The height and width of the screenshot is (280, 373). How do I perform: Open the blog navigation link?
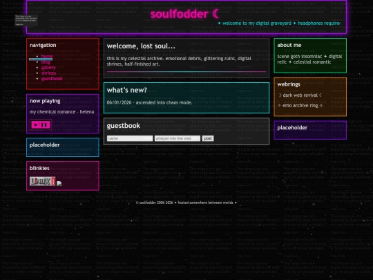point(46,62)
